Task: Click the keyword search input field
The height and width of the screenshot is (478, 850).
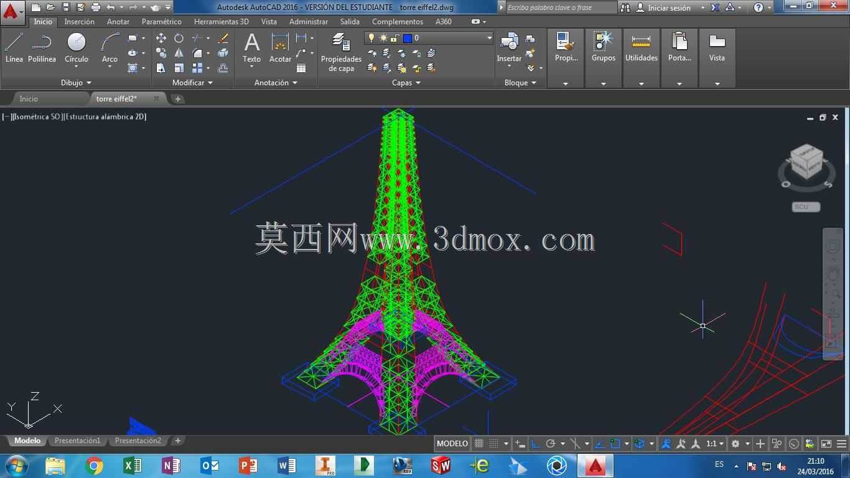Action: 561,7
